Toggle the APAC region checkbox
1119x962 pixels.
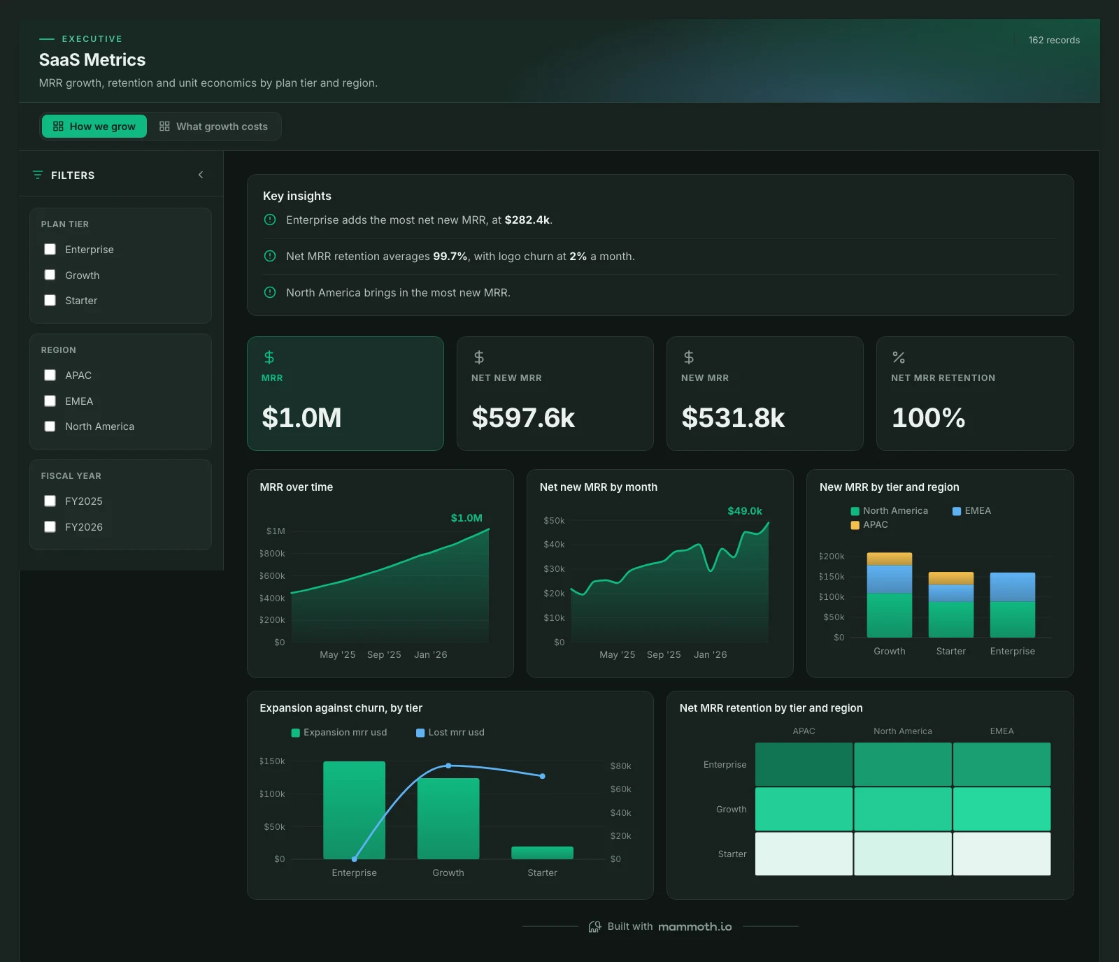click(x=50, y=375)
